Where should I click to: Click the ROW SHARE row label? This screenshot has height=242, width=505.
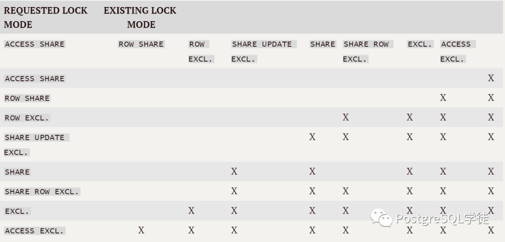pyautogui.click(x=27, y=99)
